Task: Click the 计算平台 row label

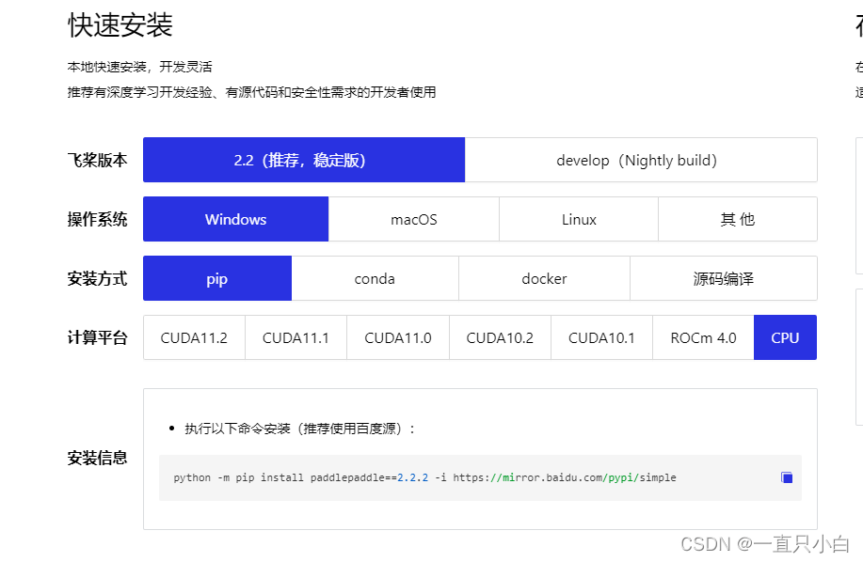Action: (x=98, y=337)
